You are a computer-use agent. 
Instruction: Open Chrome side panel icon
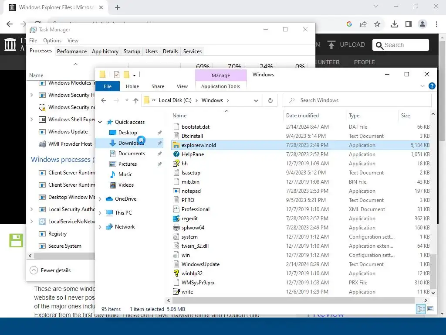tap(409, 24)
